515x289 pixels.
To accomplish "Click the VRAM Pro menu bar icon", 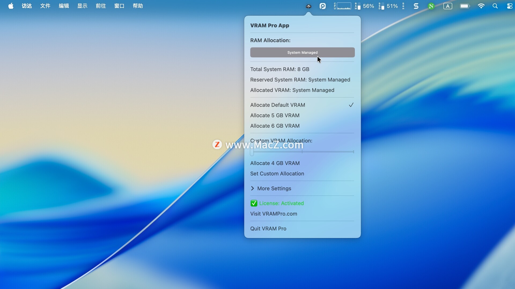I will (308, 6).
